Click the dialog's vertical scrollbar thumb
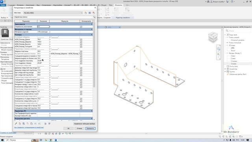Viewport: 252px width, 142px height. click(x=94, y=55)
